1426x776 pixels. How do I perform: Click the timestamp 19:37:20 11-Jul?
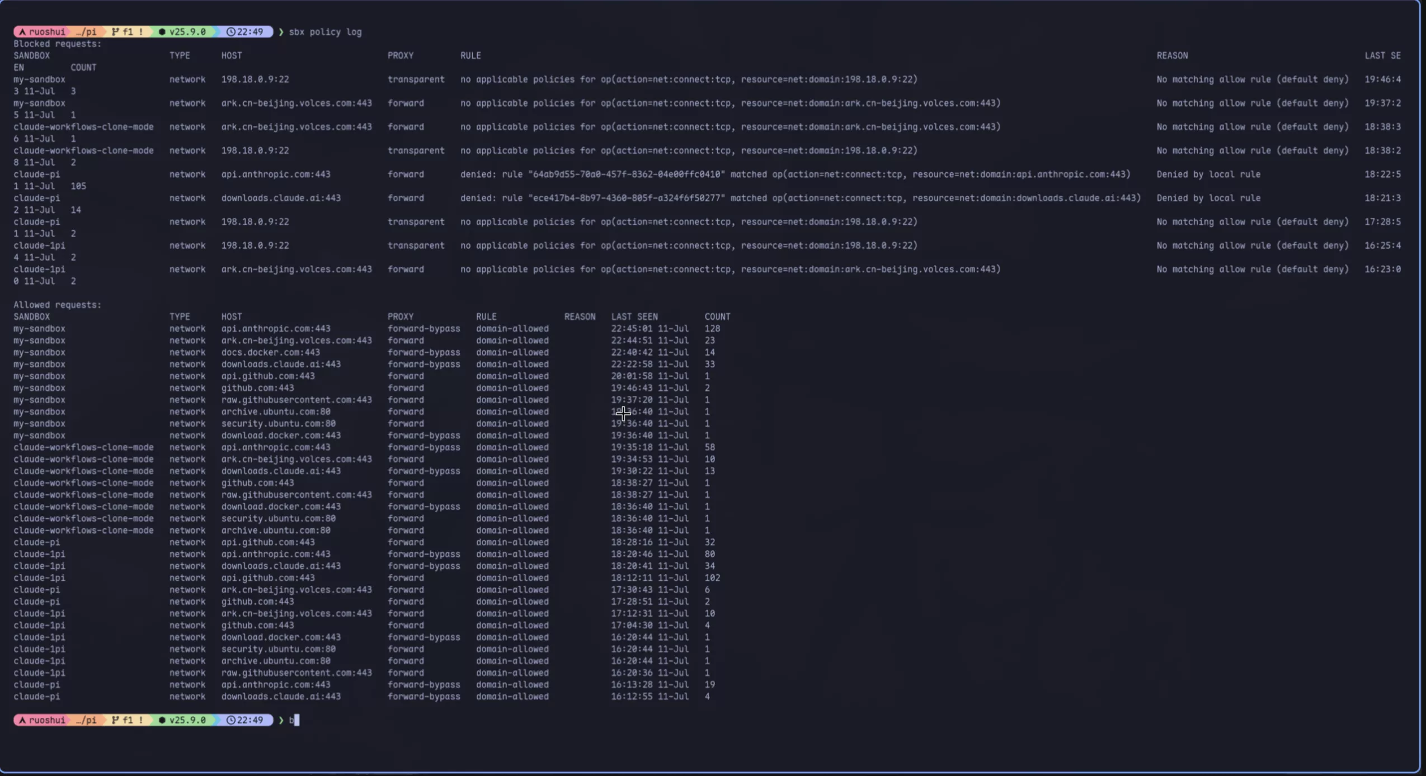pyautogui.click(x=650, y=400)
